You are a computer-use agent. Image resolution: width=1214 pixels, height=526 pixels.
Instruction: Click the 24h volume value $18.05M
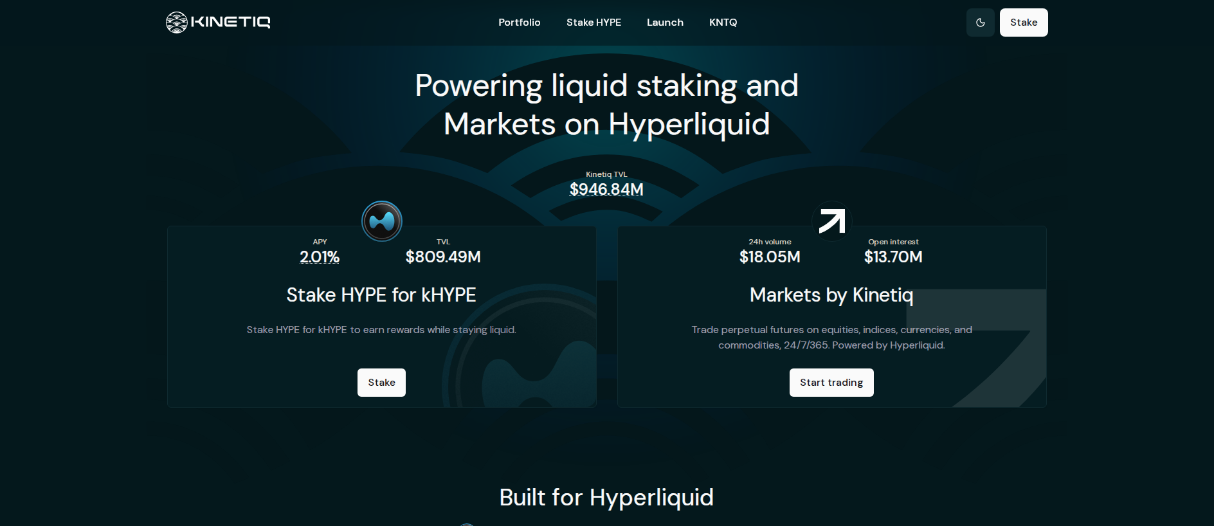770,257
